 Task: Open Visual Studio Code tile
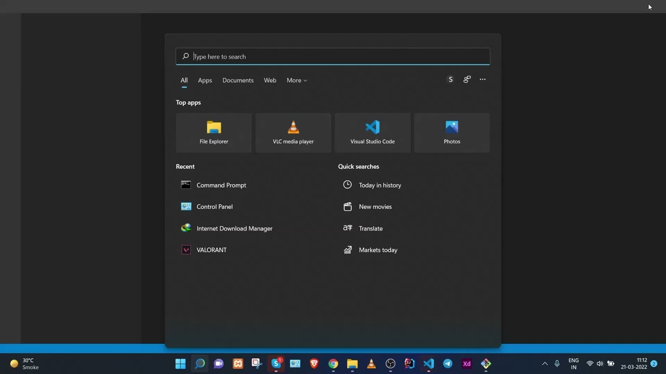[x=373, y=133]
